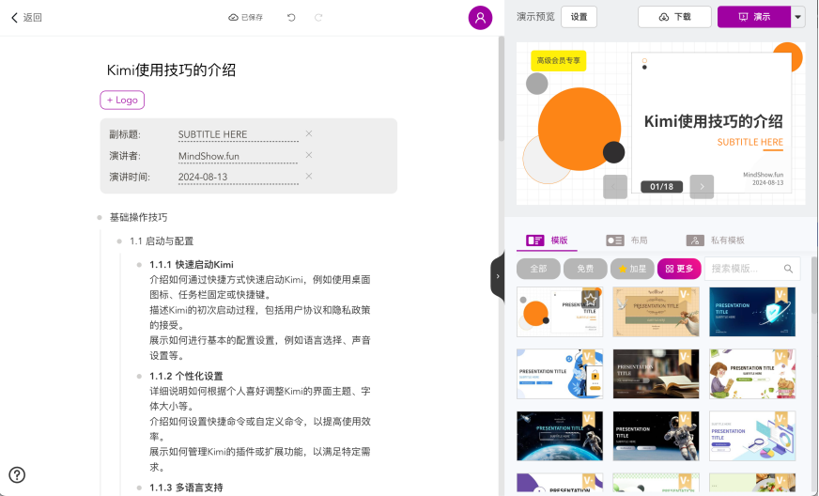Select the dark books library template thumbnail

coord(656,374)
